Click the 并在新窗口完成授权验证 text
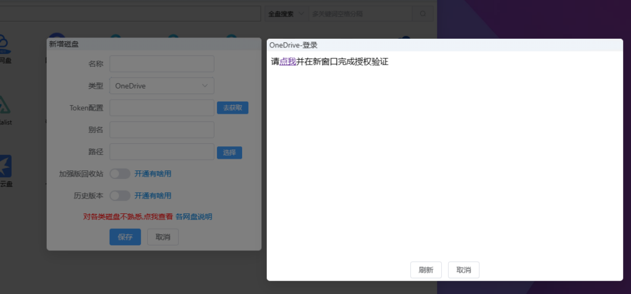Viewport: 631px width, 294px height. pos(343,62)
